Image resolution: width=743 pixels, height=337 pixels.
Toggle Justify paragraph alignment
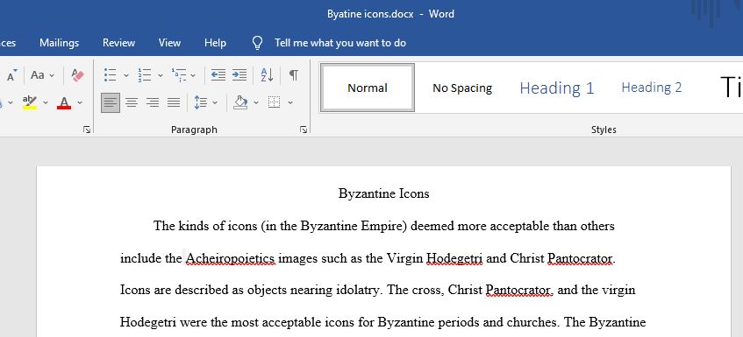coord(174,102)
